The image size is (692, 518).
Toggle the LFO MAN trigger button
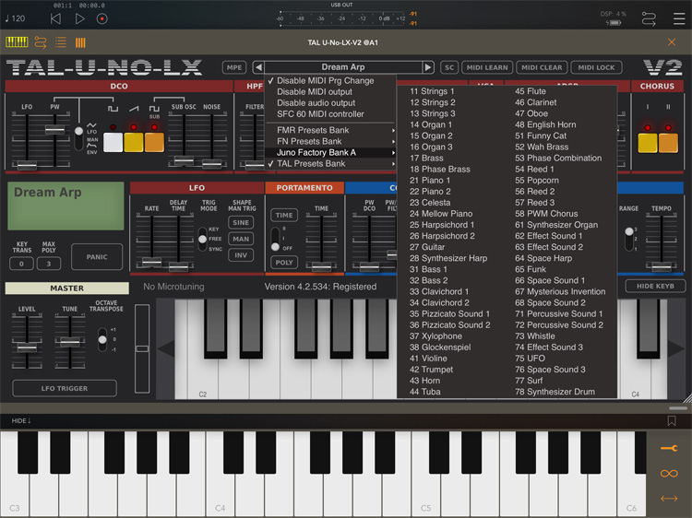pos(241,239)
